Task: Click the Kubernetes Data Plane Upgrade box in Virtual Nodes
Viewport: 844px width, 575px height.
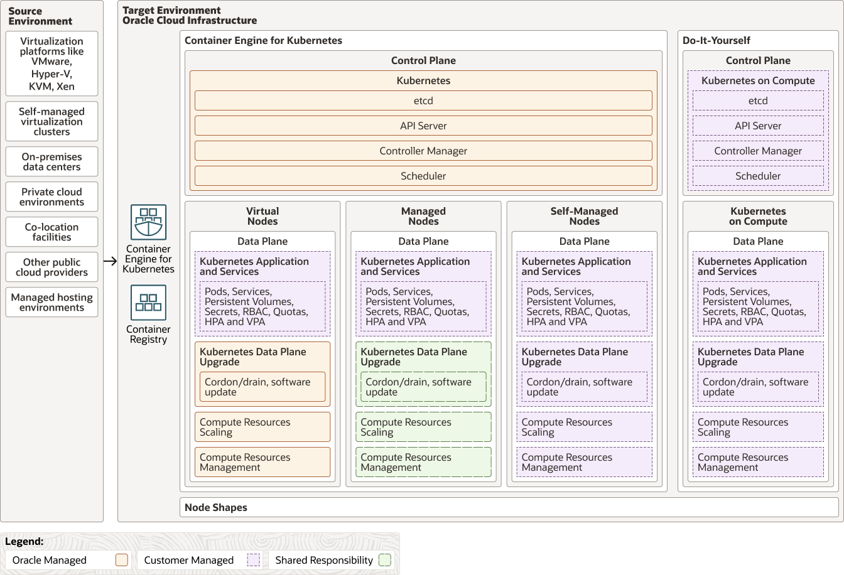Action: pyautogui.click(x=262, y=373)
